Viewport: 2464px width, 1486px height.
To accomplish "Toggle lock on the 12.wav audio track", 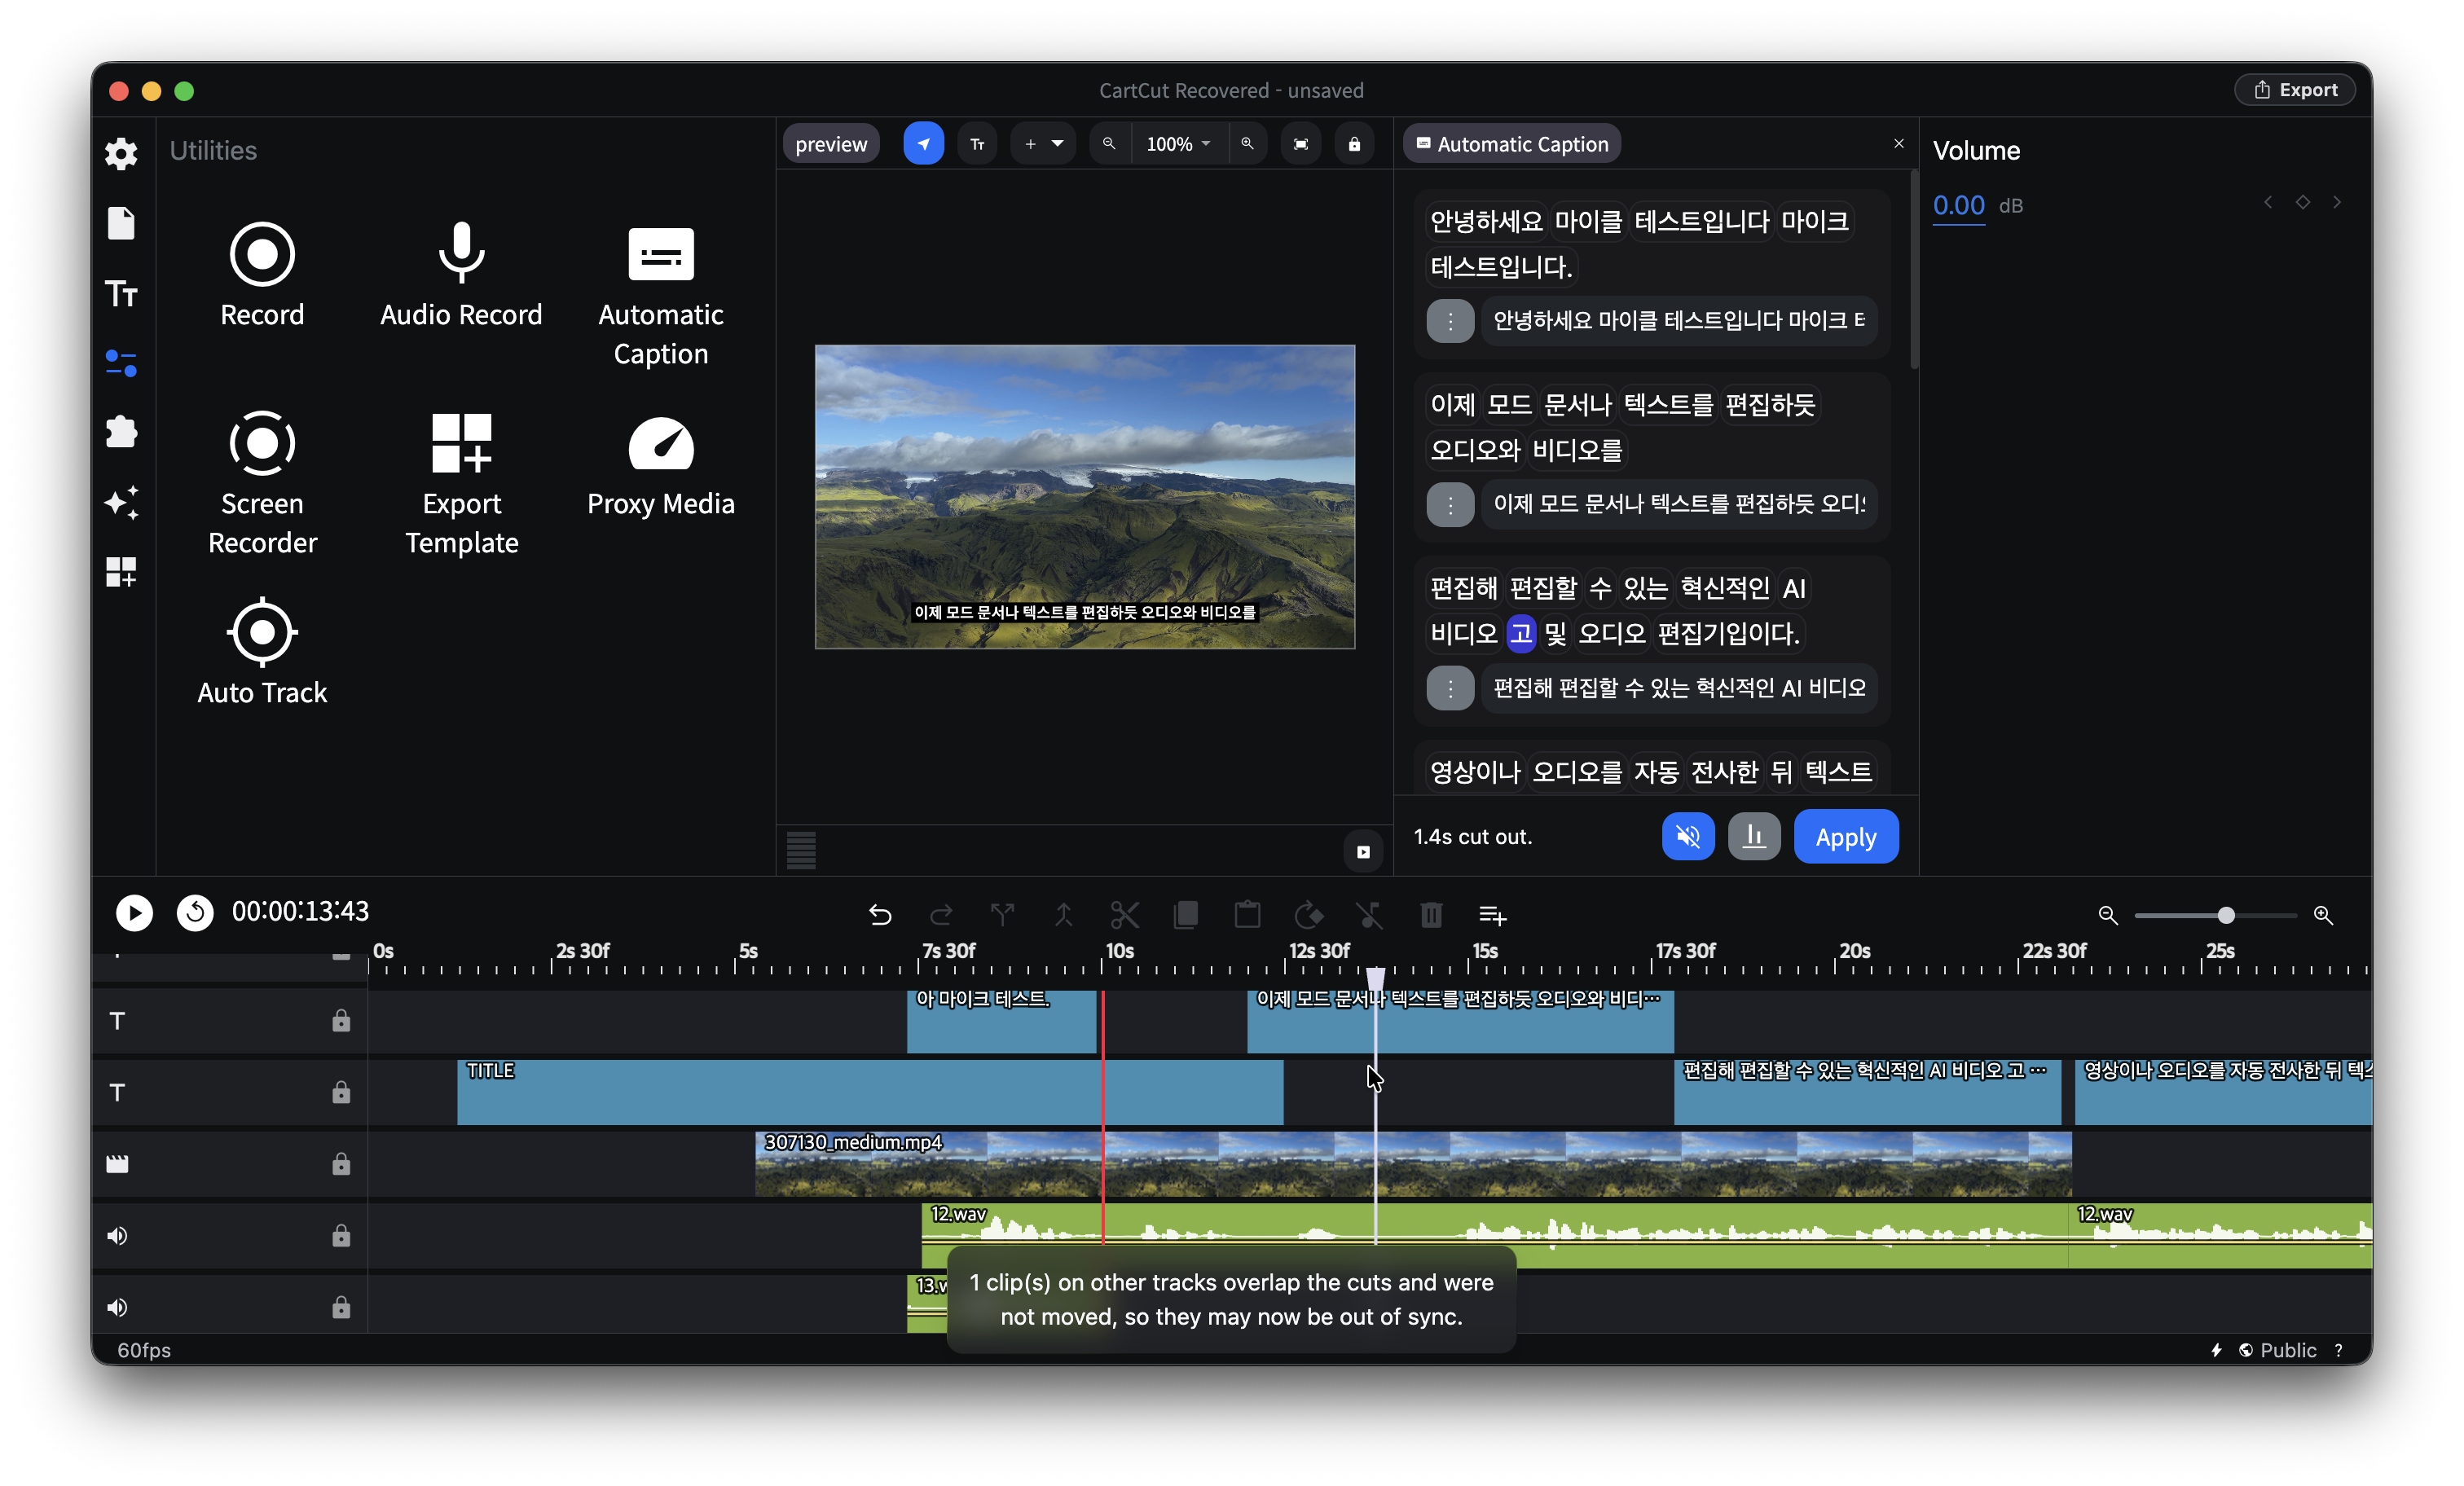I will [x=341, y=1236].
